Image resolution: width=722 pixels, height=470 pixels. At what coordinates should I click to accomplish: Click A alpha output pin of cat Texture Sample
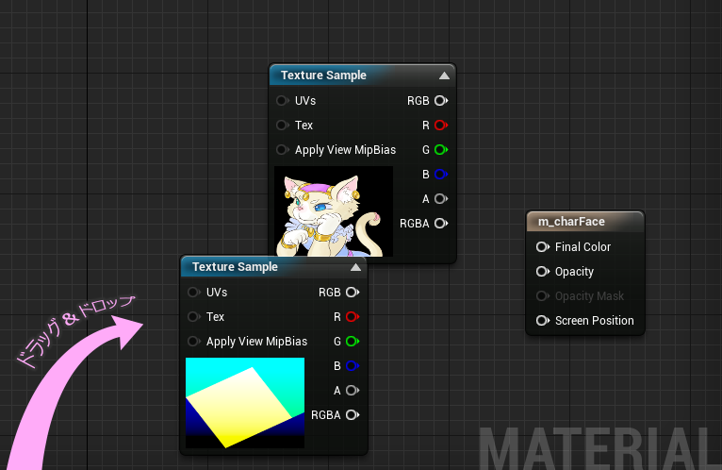[441, 199]
